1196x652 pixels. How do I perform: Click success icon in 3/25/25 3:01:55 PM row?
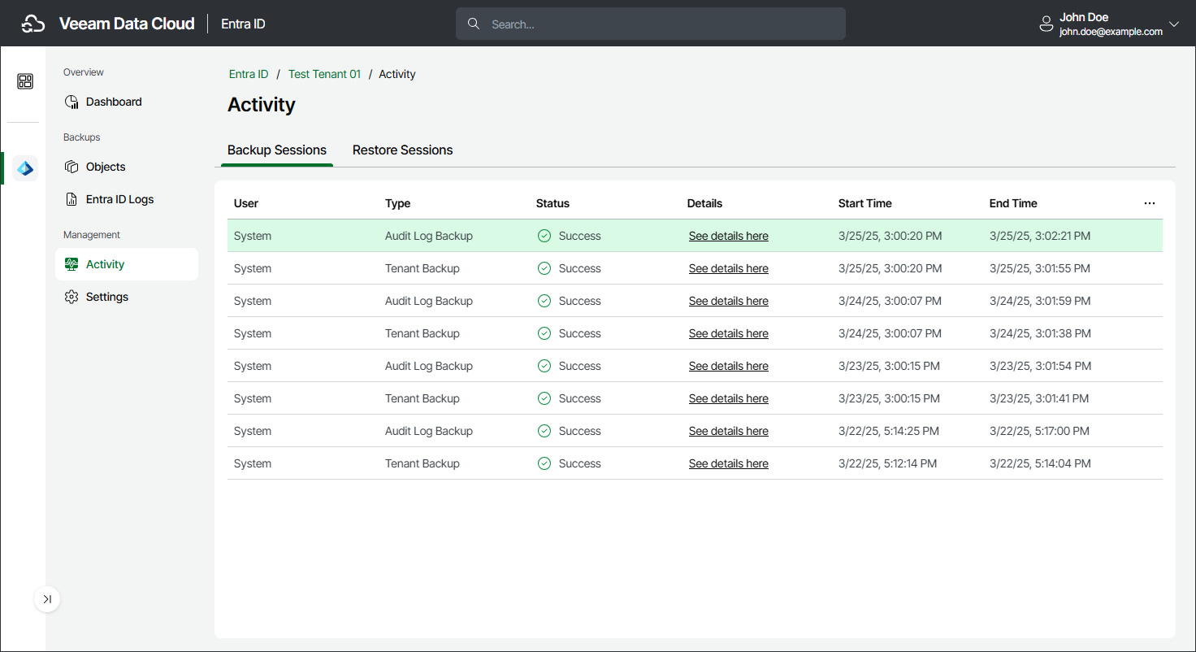point(544,268)
